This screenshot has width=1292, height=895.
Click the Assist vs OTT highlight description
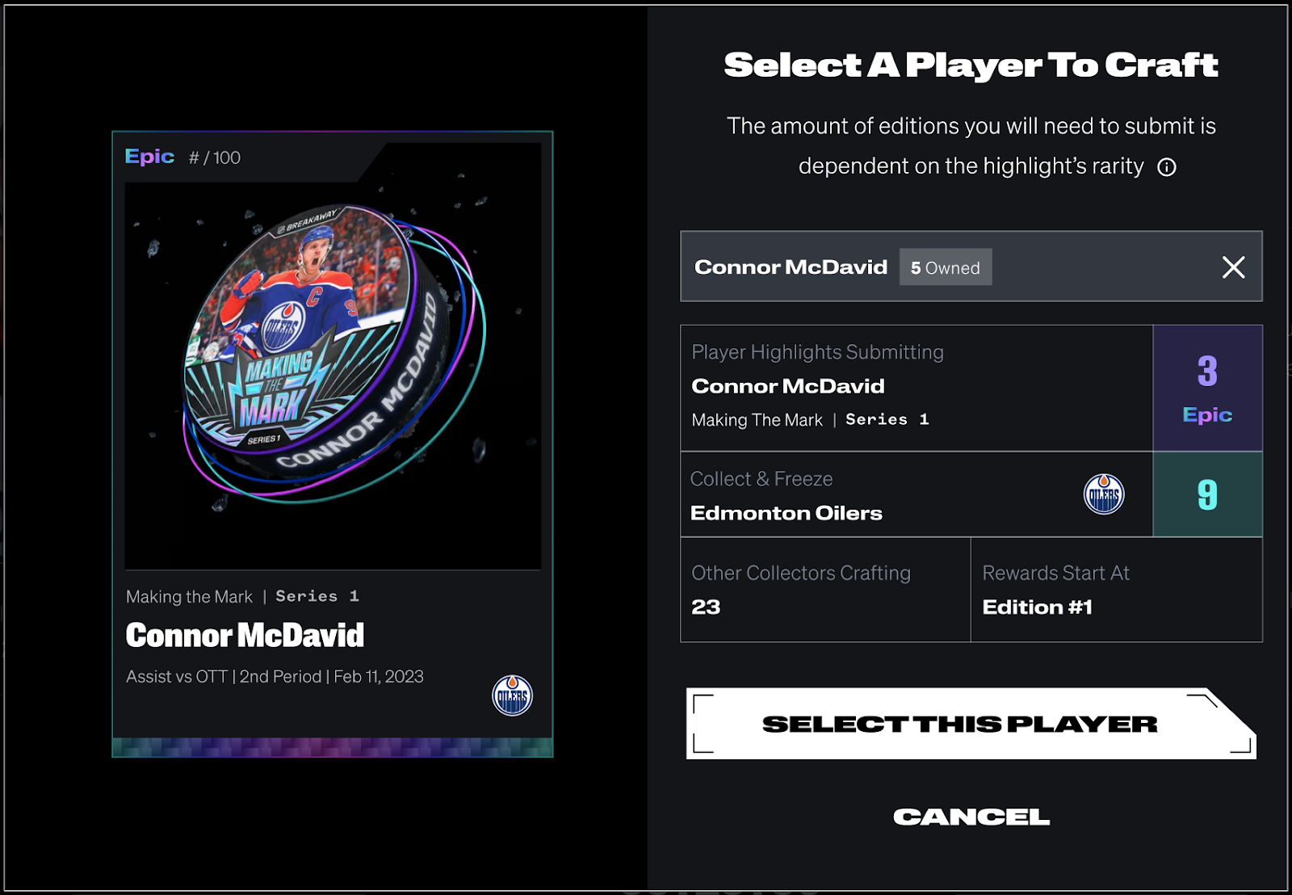tap(275, 677)
